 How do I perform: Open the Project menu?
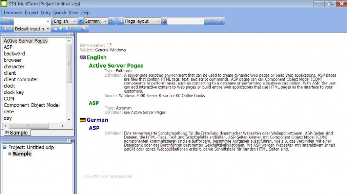point(32,13)
